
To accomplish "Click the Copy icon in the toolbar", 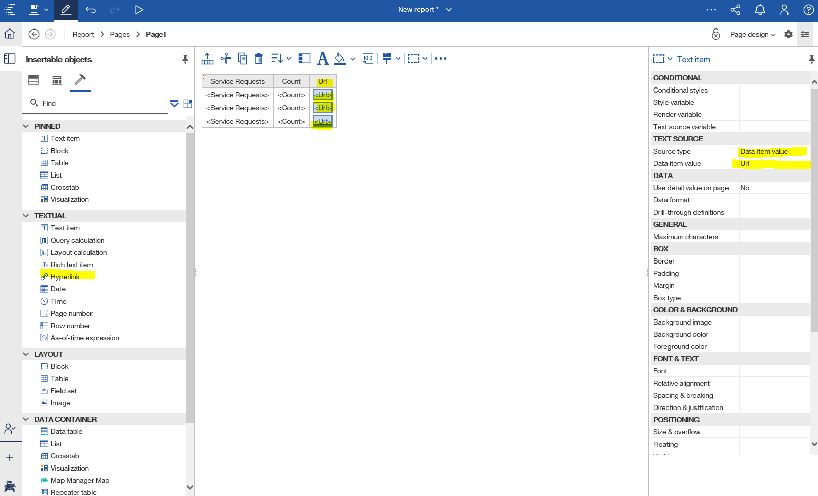I will tap(242, 58).
